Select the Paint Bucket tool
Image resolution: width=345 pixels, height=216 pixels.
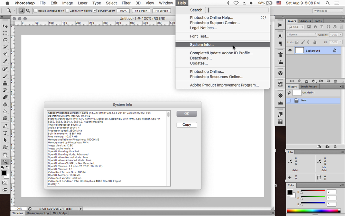click(x=5, y=104)
